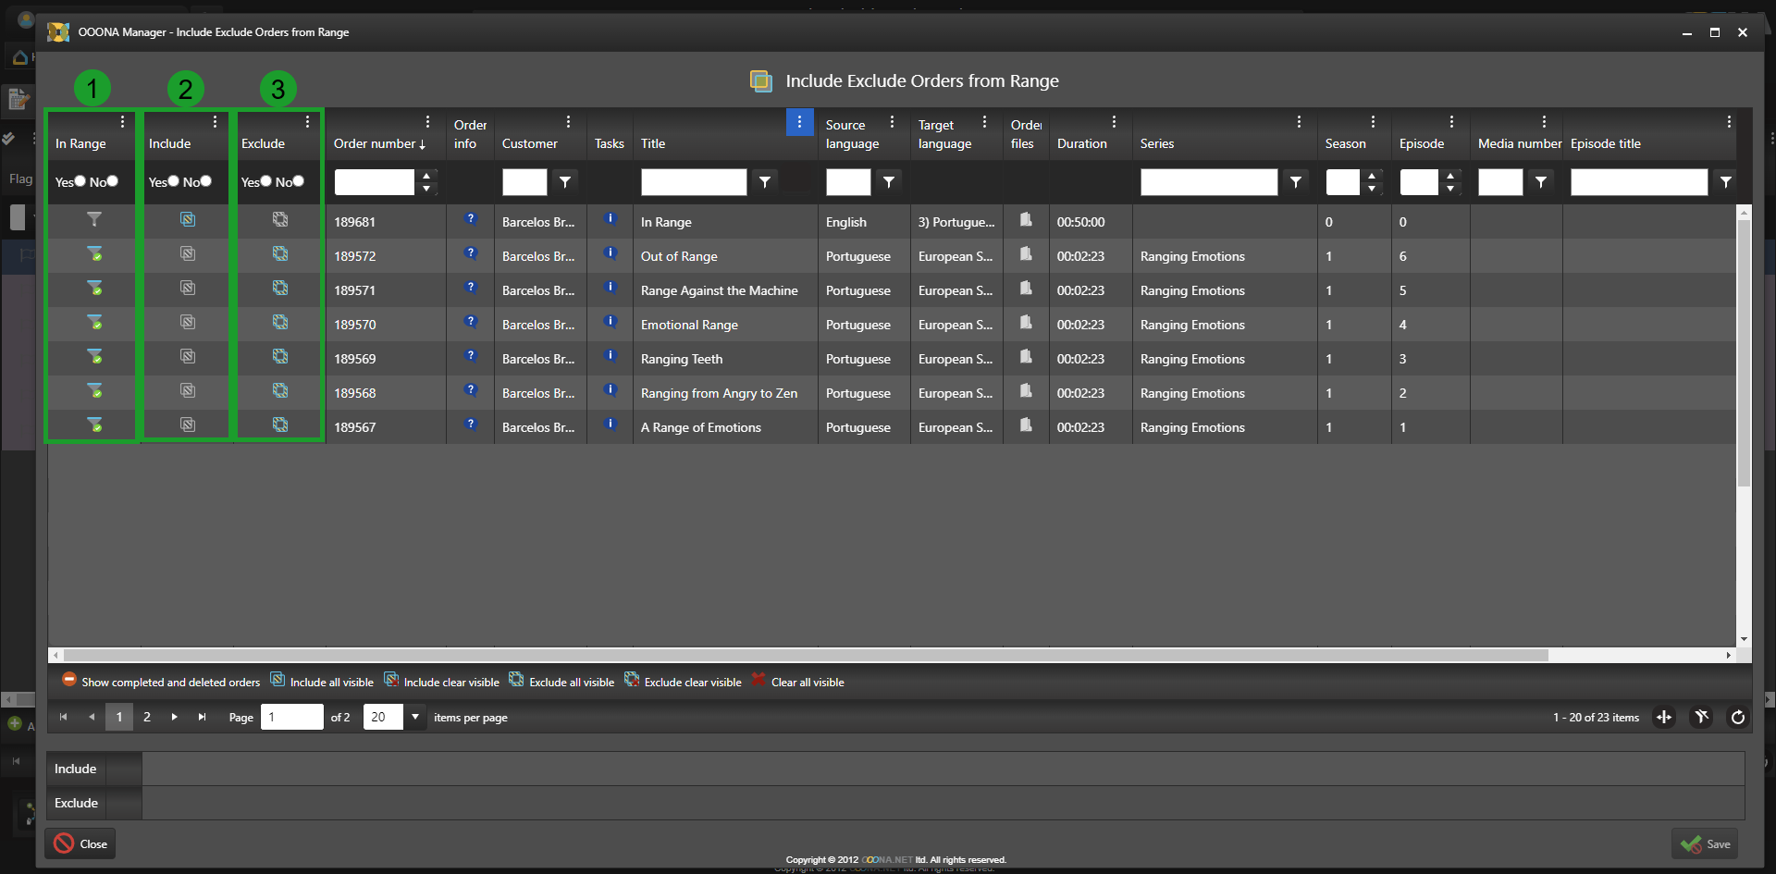This screenshot has height=874, width=1776.
Task: Click the Save button
Action: (x=1705, y=844)
